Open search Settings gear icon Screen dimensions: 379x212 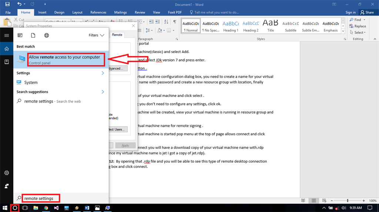click(x=7, y=173)
